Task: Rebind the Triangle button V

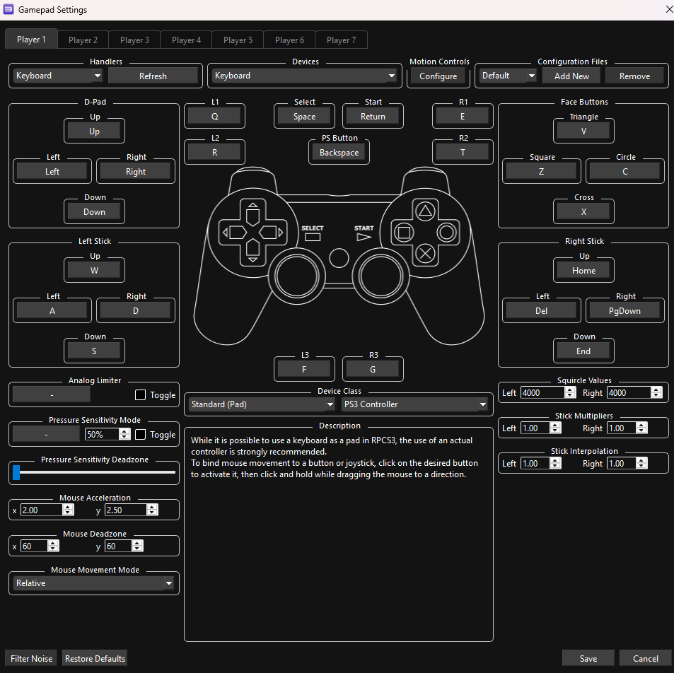Action: [x=583, y=131]
